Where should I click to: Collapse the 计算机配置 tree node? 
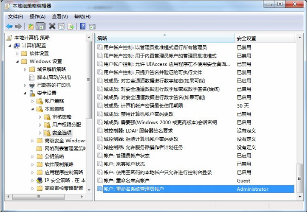pos(10,45)
